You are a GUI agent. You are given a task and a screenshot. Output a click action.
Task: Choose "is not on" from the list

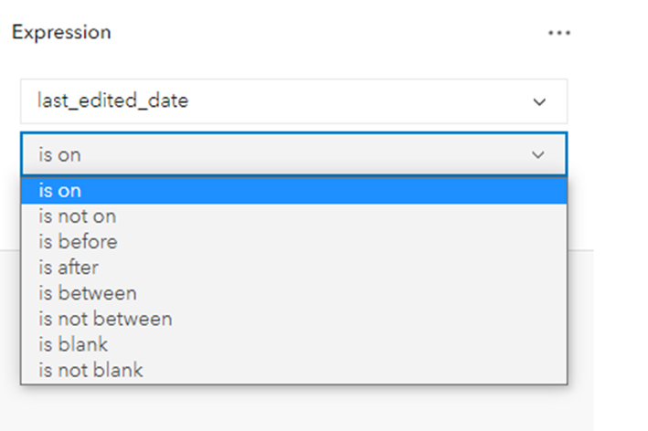(78, 216)
